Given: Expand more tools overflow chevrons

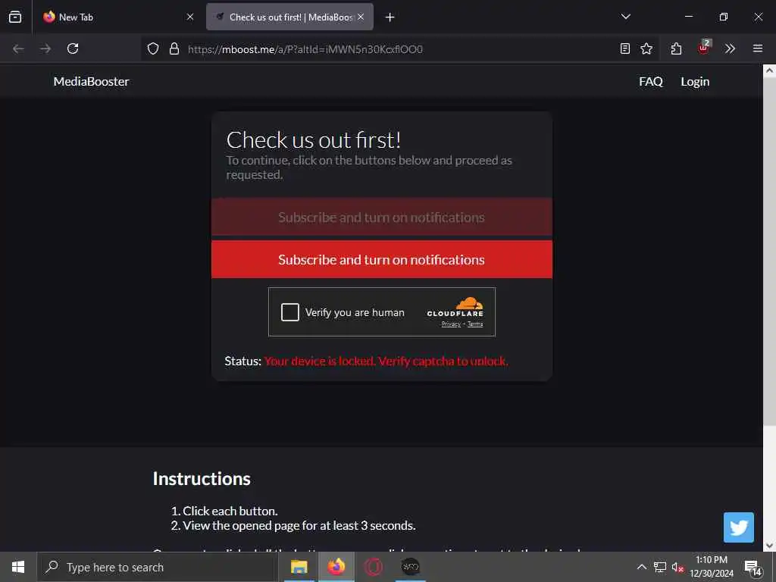Looking at the screenshot, I should (730, 48).
